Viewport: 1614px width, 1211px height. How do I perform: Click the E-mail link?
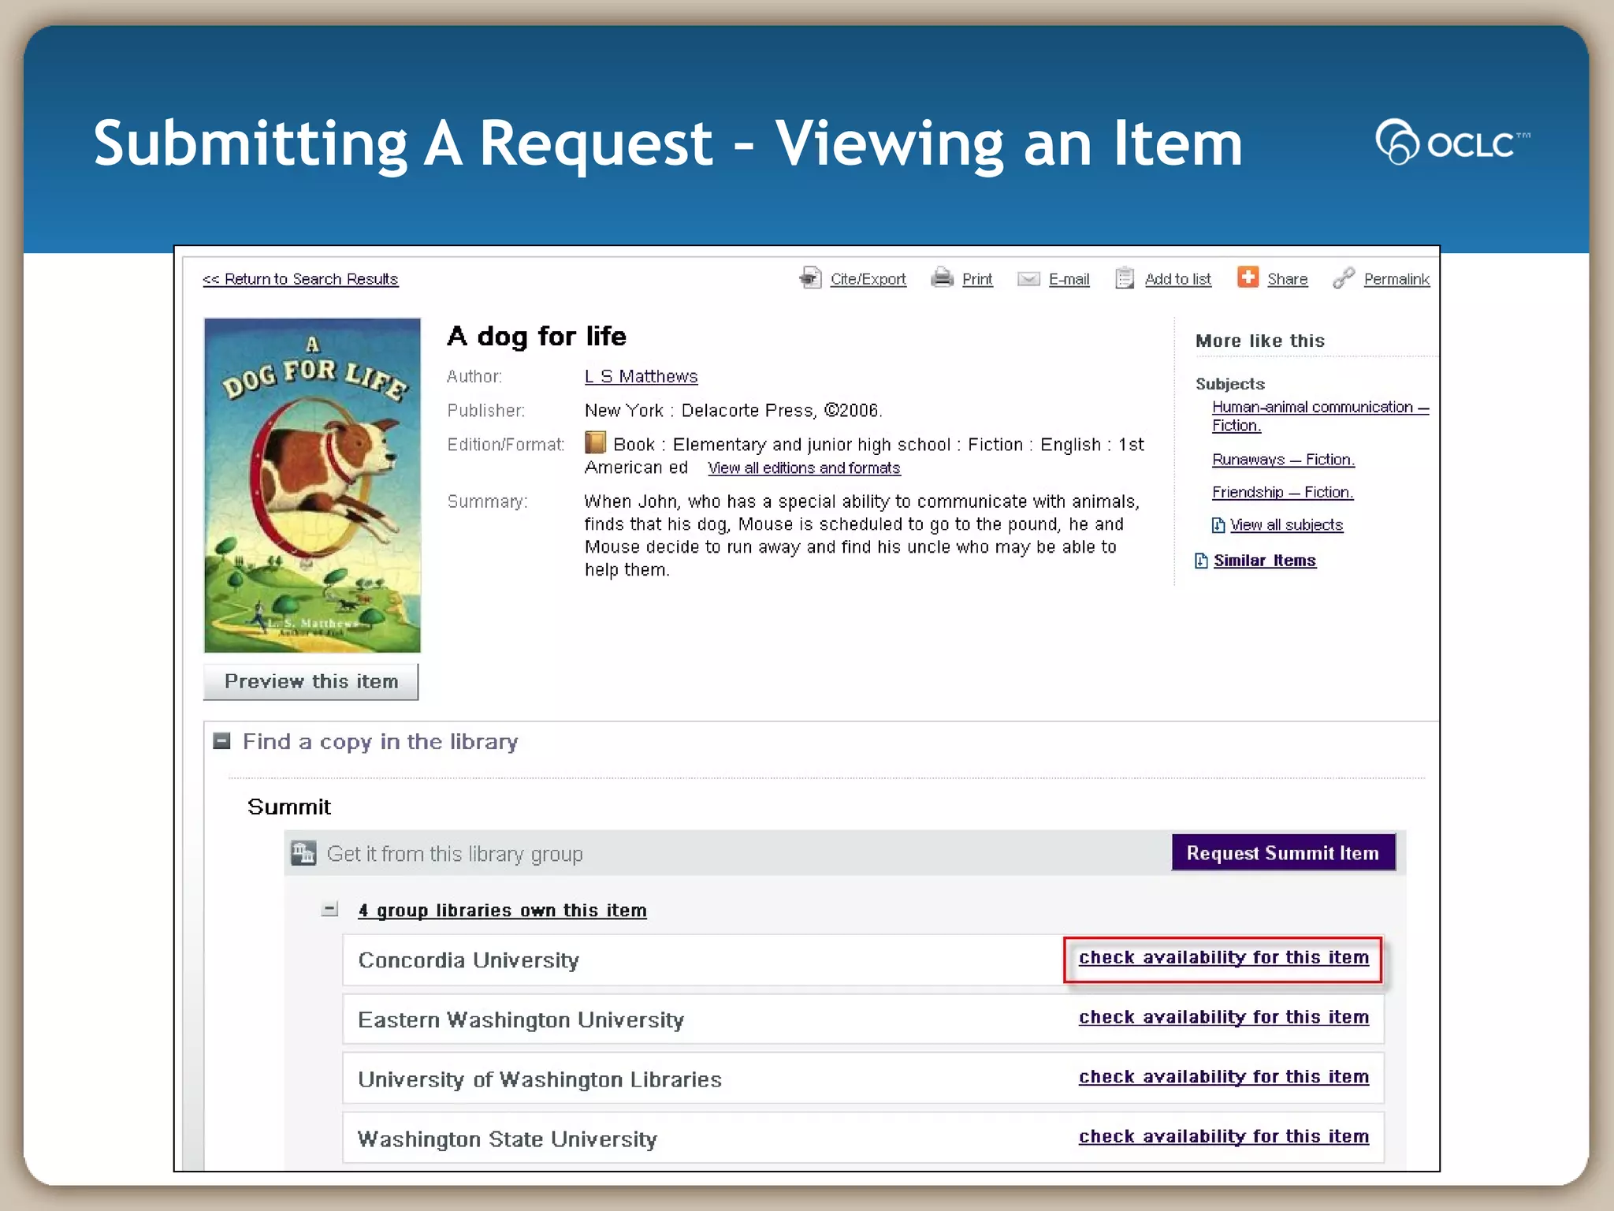point(1069,279)
